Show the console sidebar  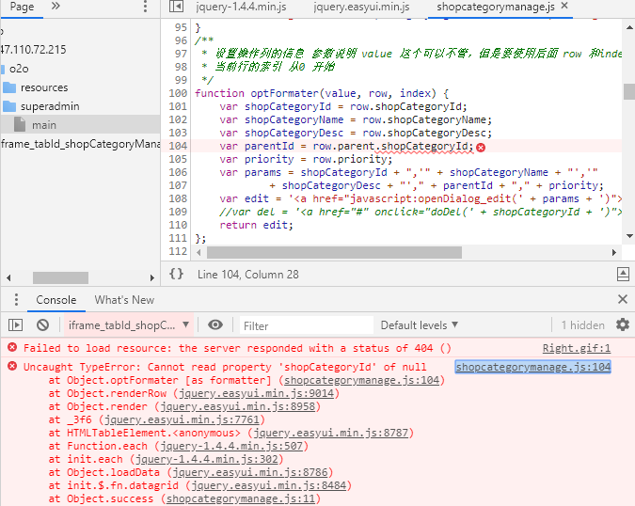(x=15, y=324)
